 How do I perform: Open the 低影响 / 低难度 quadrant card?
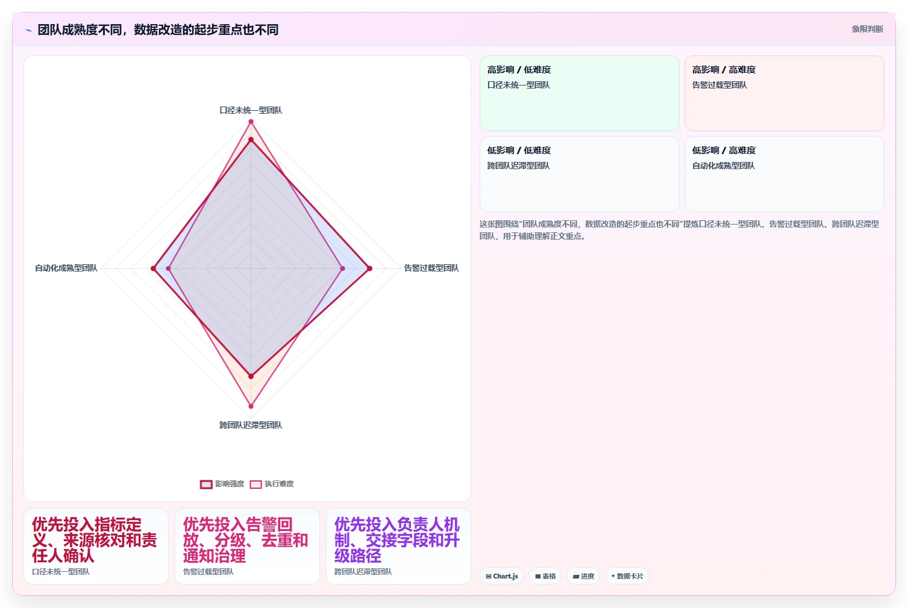pos(580,174)
